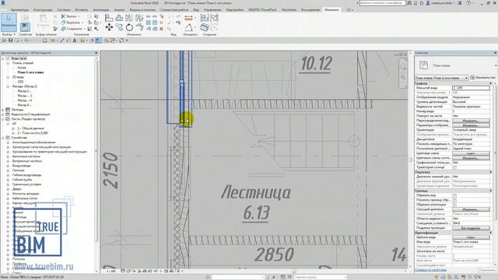The width and height of the screenshot is (498, 280).
Task: Open the Manage (Управление) ribbon tab
Action: click(212, 10)
